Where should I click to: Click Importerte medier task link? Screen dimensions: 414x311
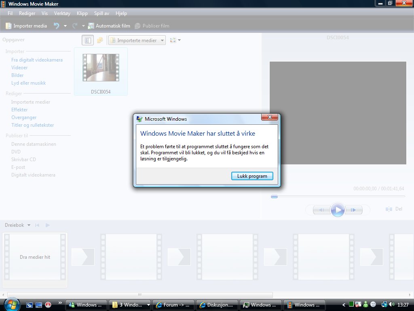tap(31, 102)
